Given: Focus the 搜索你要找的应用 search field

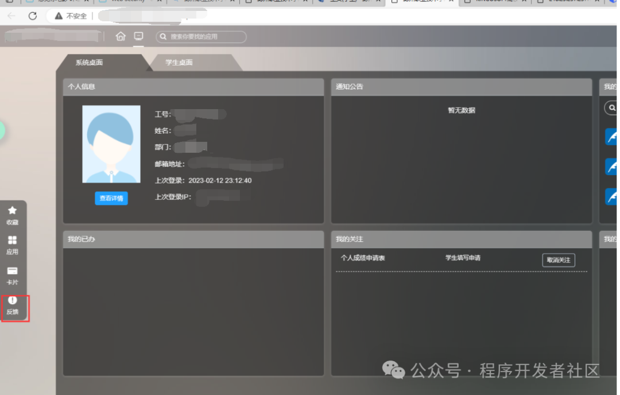Looking at the screenshot, I should [201, 37].
